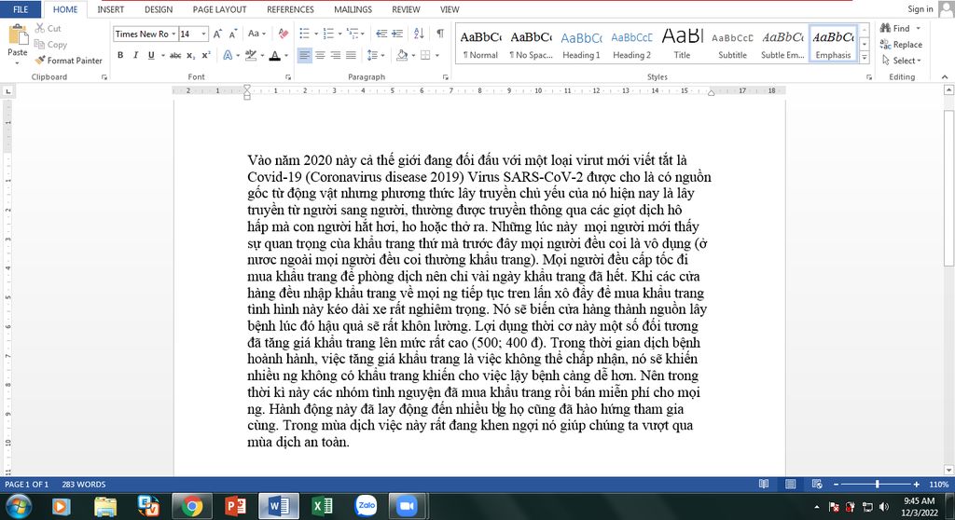955x520 pixels.
Task: Insert a bulleted list
Action: pyautogui.click(x=305, y=34)
